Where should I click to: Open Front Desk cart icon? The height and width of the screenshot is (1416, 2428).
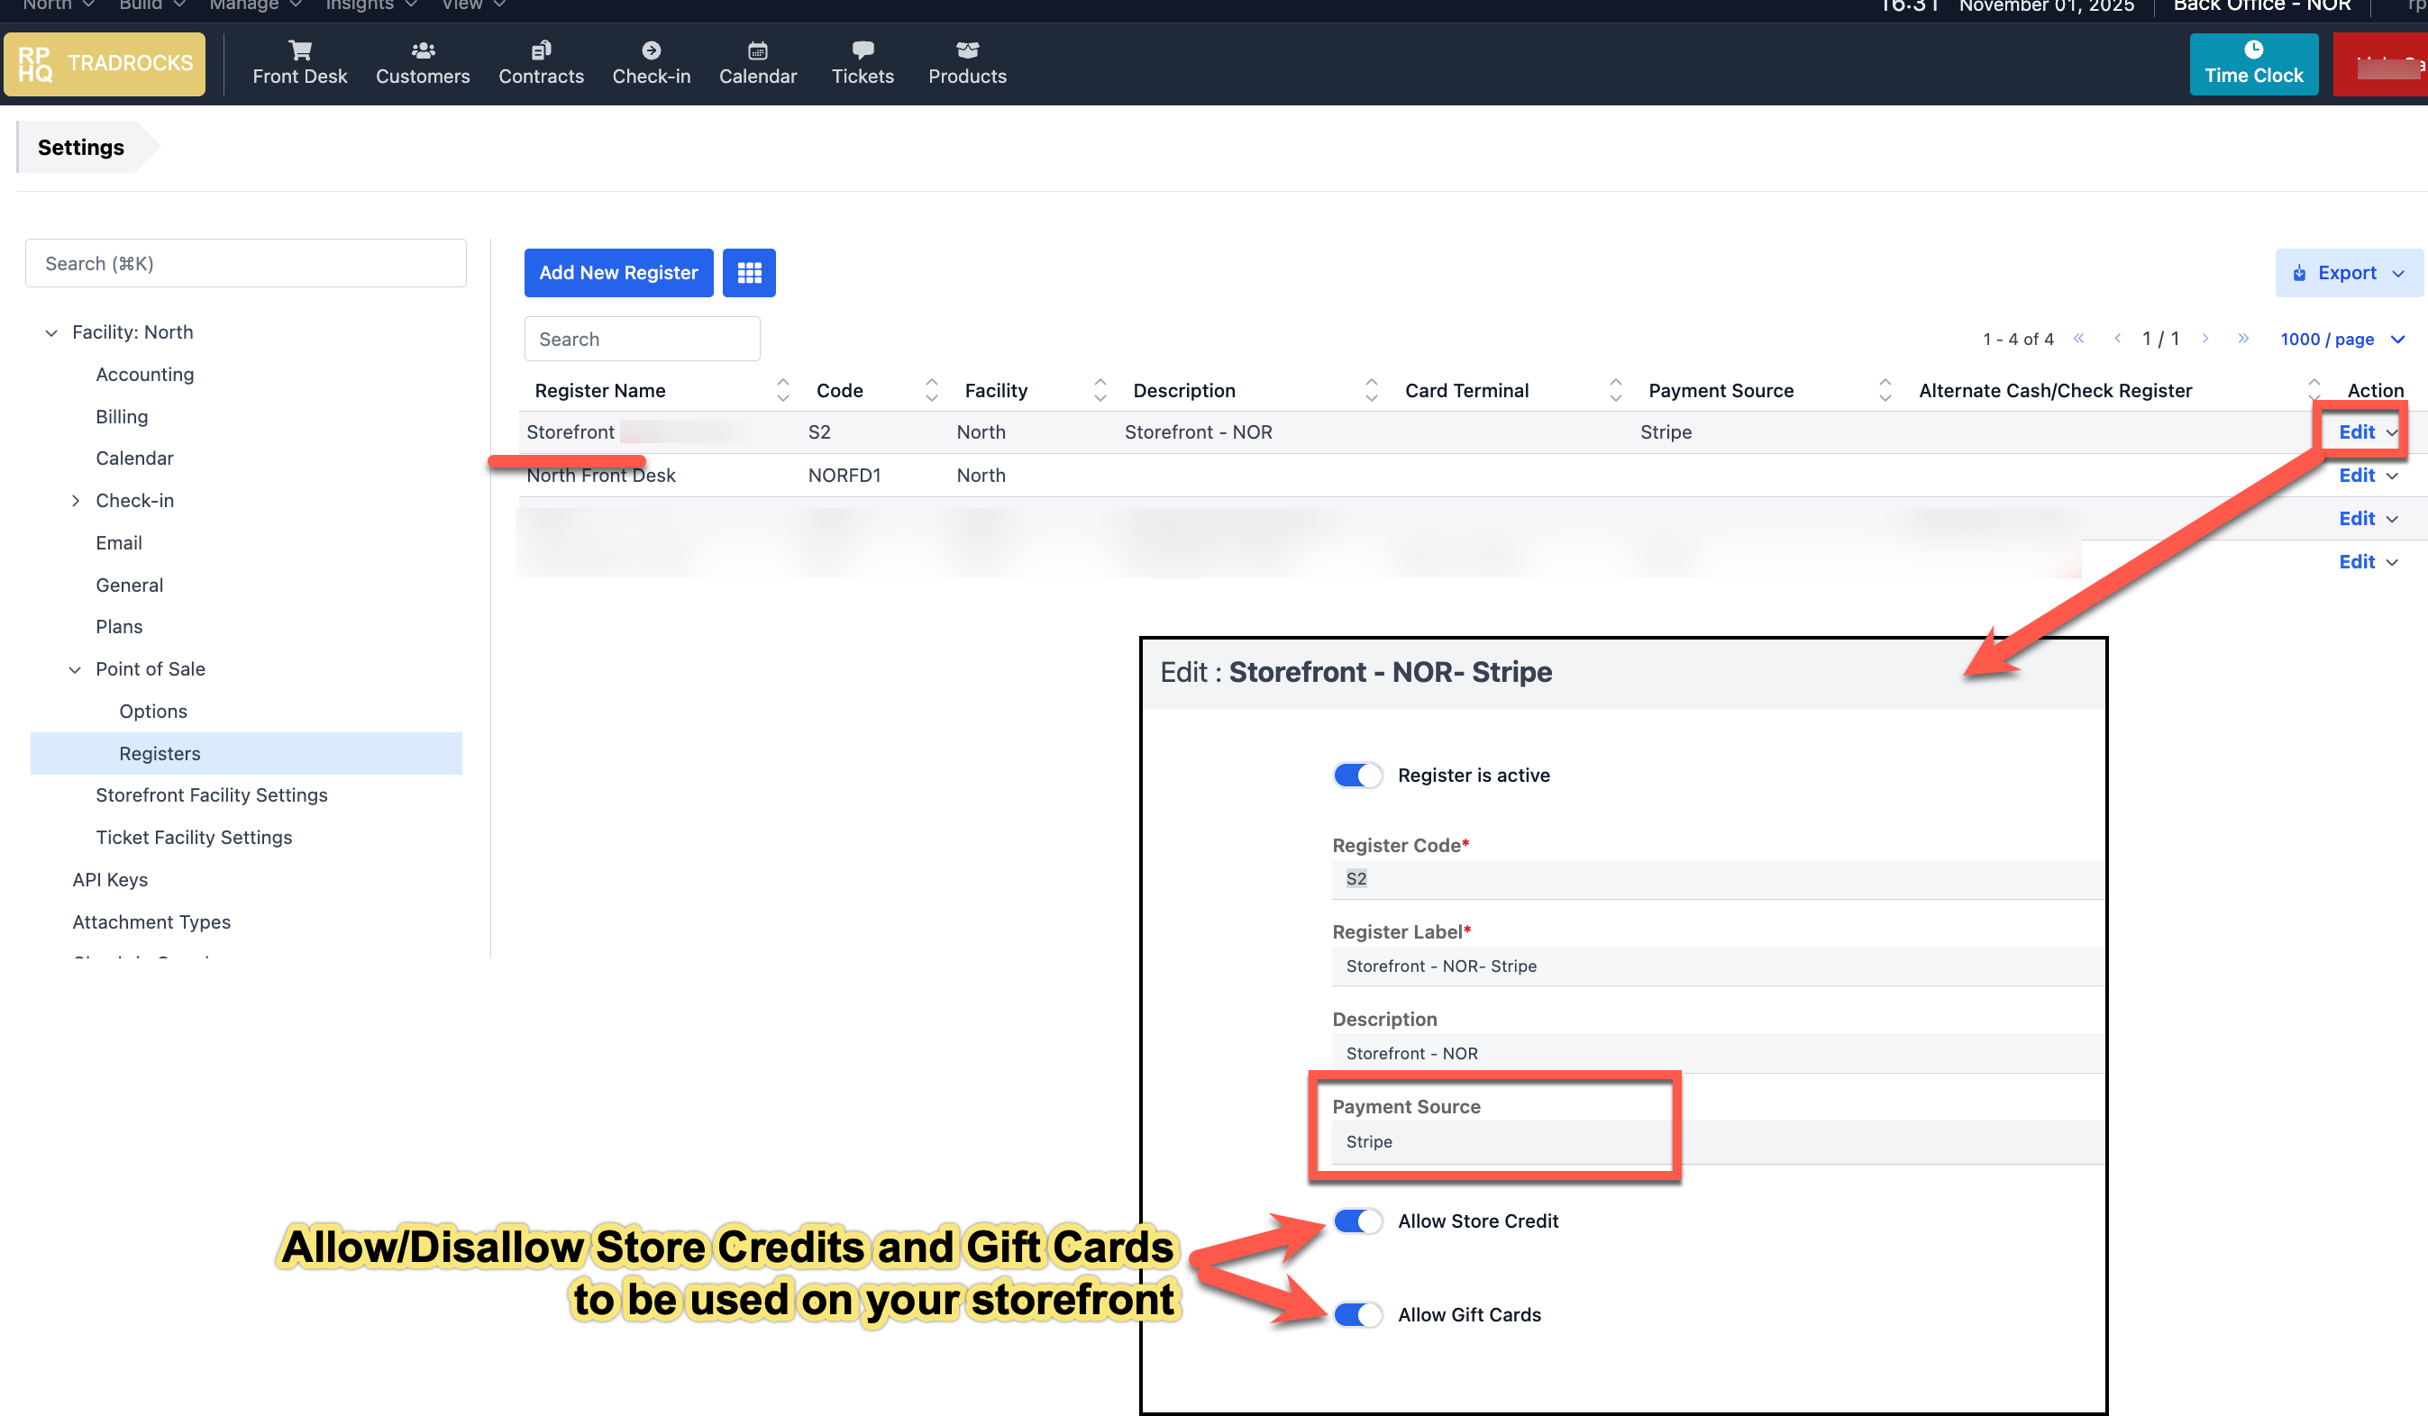click(299, 50)
